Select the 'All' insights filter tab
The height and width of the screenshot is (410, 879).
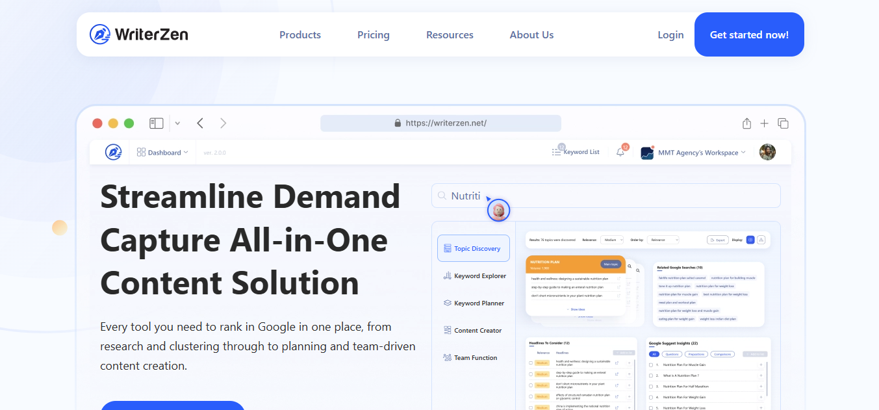(654, 354)
